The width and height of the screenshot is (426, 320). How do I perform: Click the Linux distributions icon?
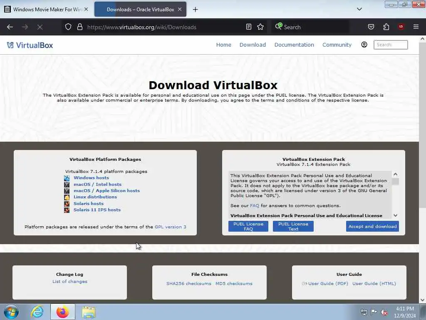pyautogui.click(x=67, y=197)
